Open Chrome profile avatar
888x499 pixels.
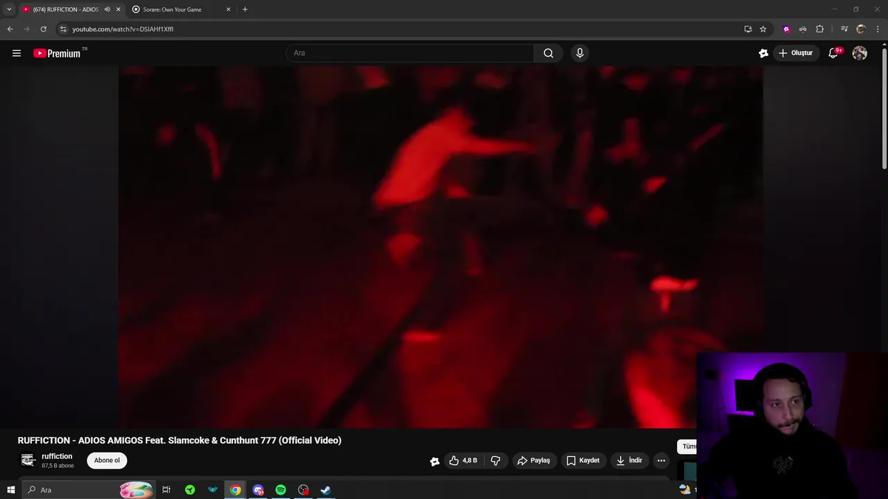(861, 29)
